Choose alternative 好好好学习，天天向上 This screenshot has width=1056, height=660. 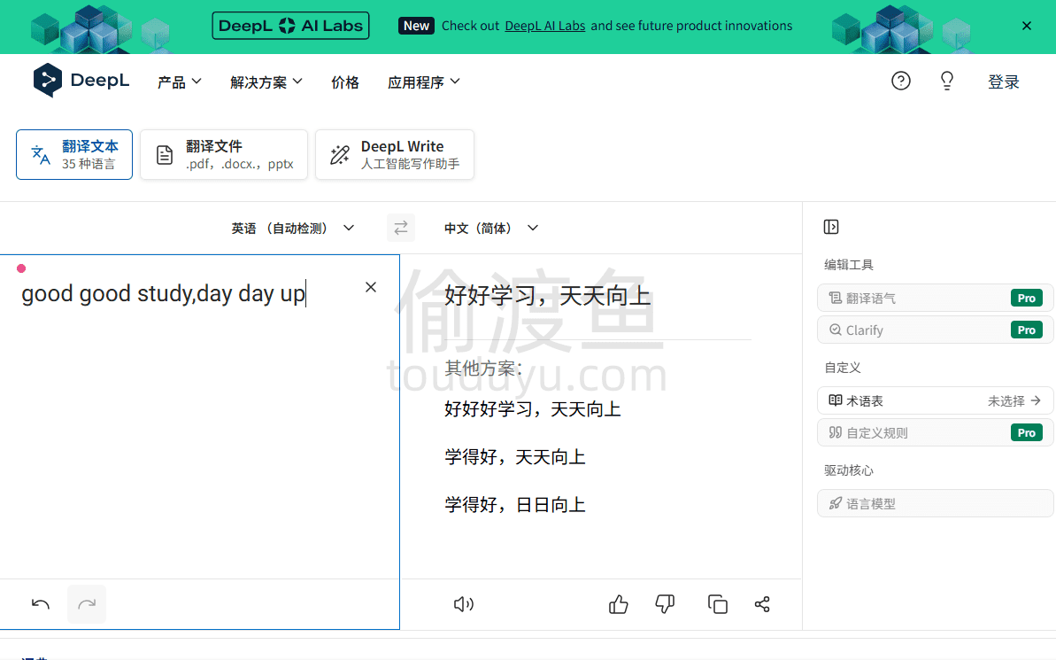pos(533,409)
